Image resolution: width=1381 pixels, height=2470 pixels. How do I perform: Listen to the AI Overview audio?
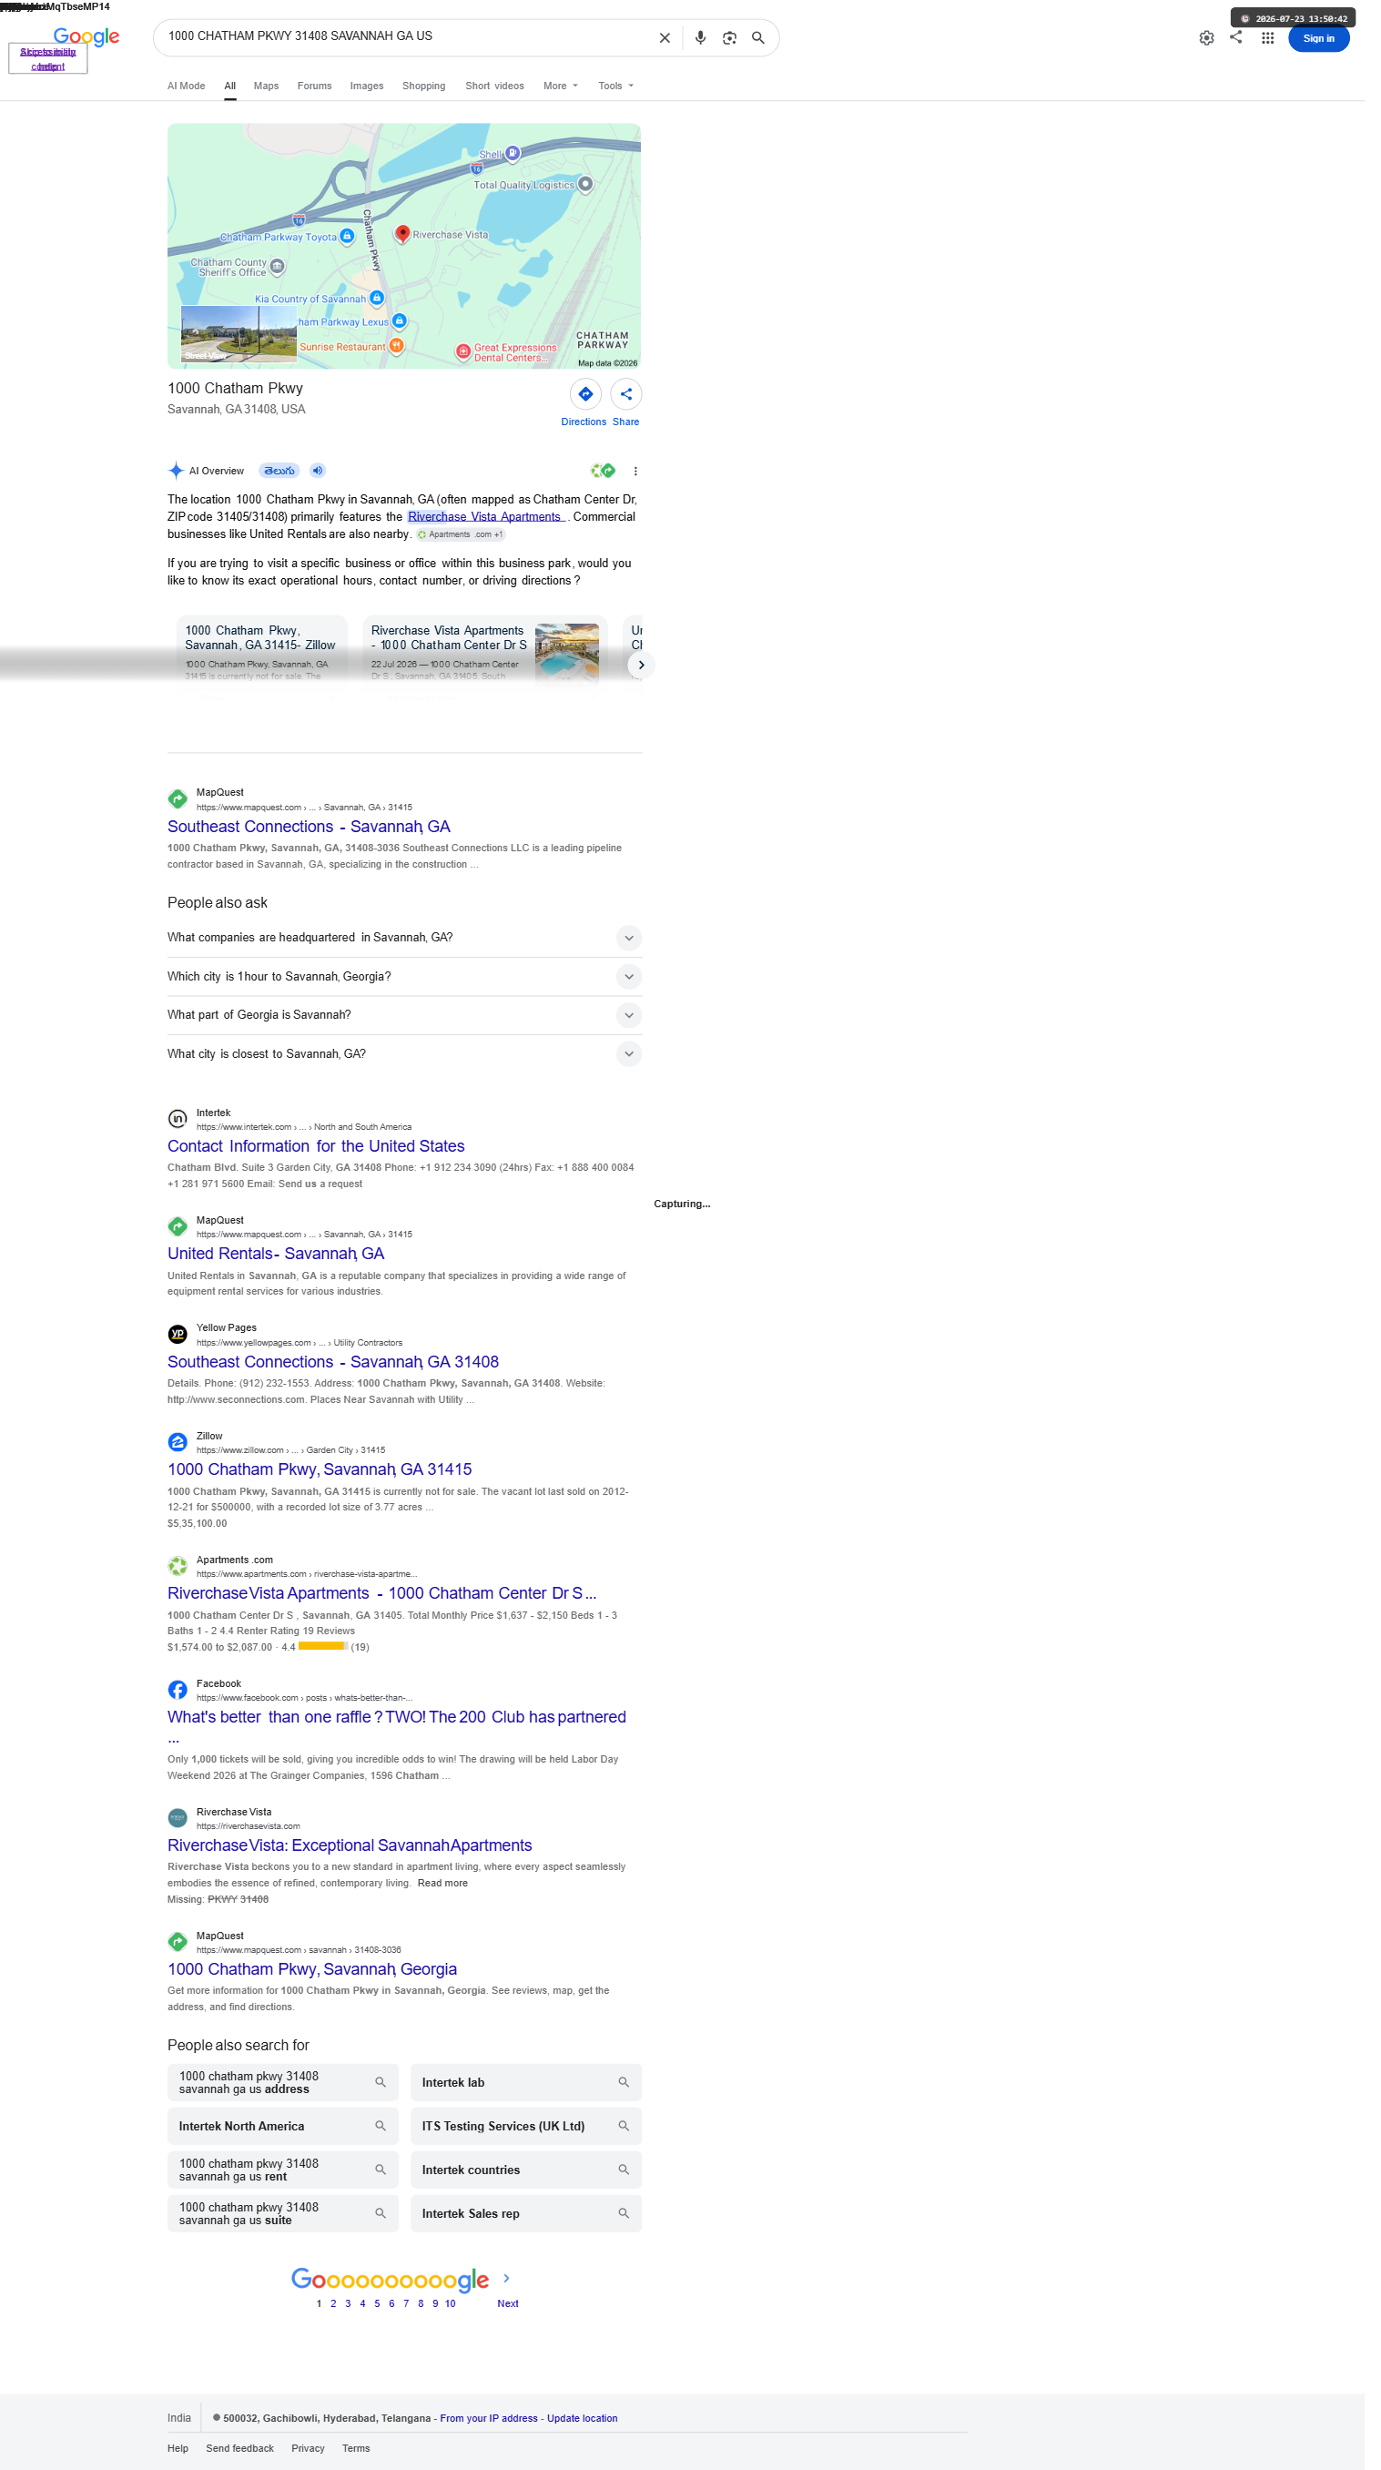tap(318, 471)
